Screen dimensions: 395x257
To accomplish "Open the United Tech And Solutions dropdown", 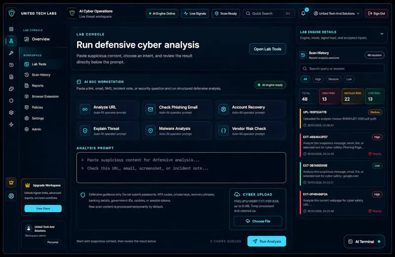I will pos(337,13).
